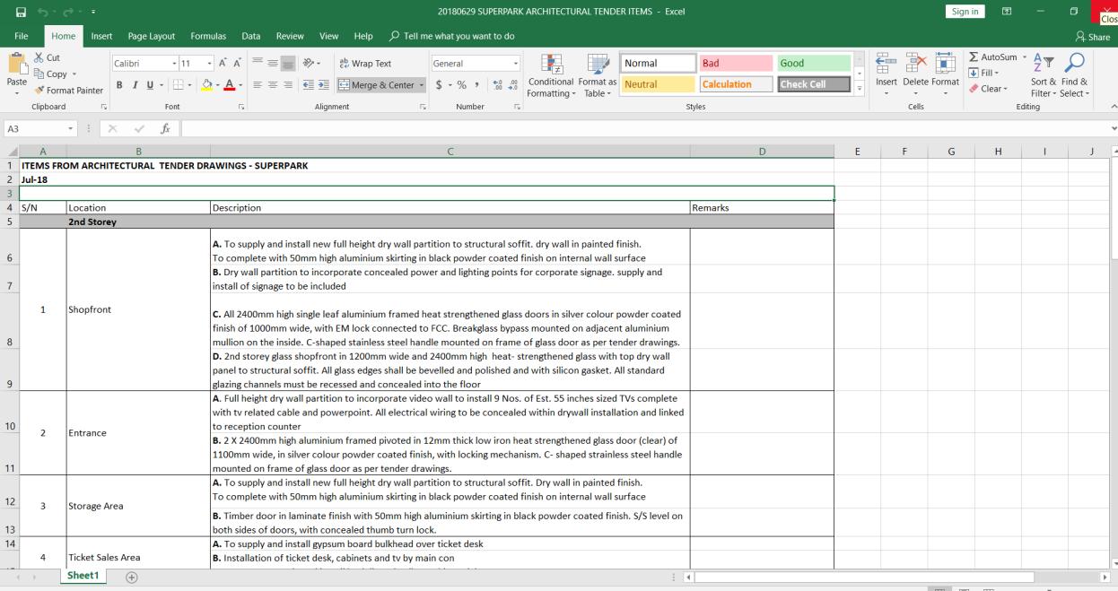Set Middle Align for cell text

[x=273, y=64]
